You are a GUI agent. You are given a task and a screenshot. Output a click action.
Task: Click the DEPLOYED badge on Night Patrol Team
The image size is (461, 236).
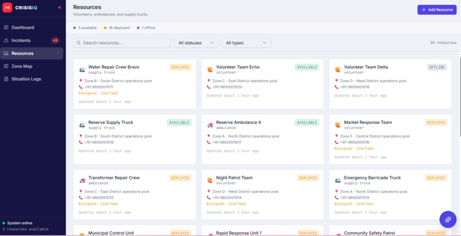click(x=308, y=178)
